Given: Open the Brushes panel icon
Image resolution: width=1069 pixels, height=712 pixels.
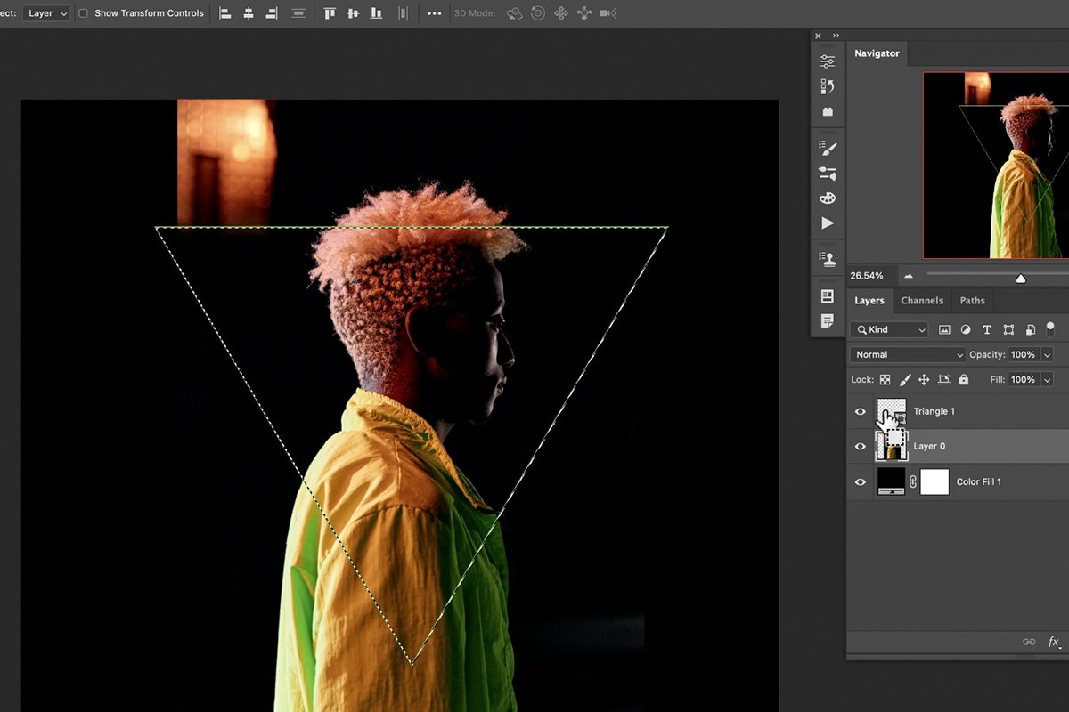Looking at the screenshot, I should click(x=828, y=174).
